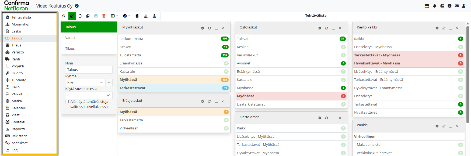The width and height of the screenshot is (471, 156).
Task: Click the blue save disk icon
Action: coord(96,16)
